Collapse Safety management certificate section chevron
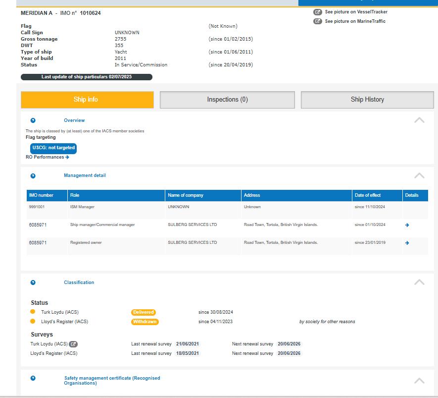Screen dimensions: 438x398 click(x=419, y=381)
